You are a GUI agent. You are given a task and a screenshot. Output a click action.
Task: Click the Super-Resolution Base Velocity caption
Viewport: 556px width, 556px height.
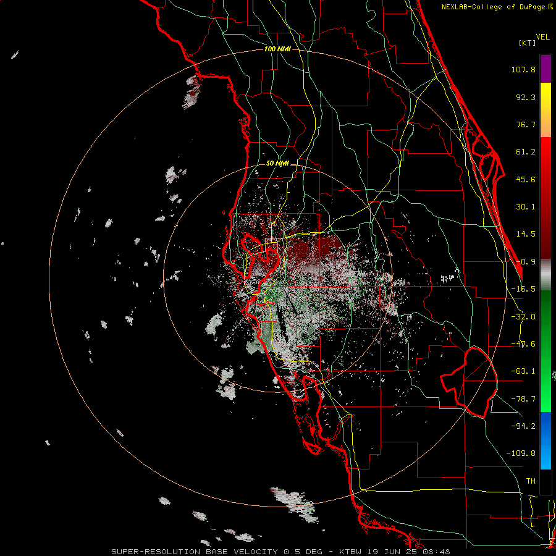coord(281,552)
